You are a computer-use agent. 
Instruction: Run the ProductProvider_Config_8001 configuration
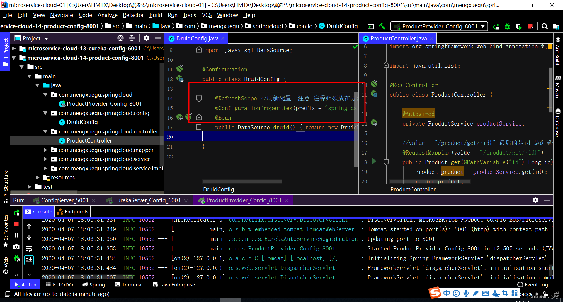pyautogui.click(x=496, y=26)
